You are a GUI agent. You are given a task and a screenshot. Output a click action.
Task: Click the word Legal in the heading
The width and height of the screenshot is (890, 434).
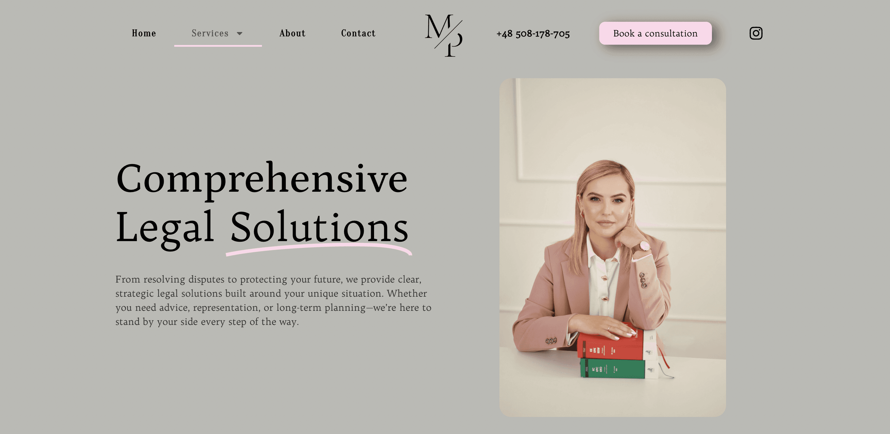pyautogui.click(x=165, y=230)
